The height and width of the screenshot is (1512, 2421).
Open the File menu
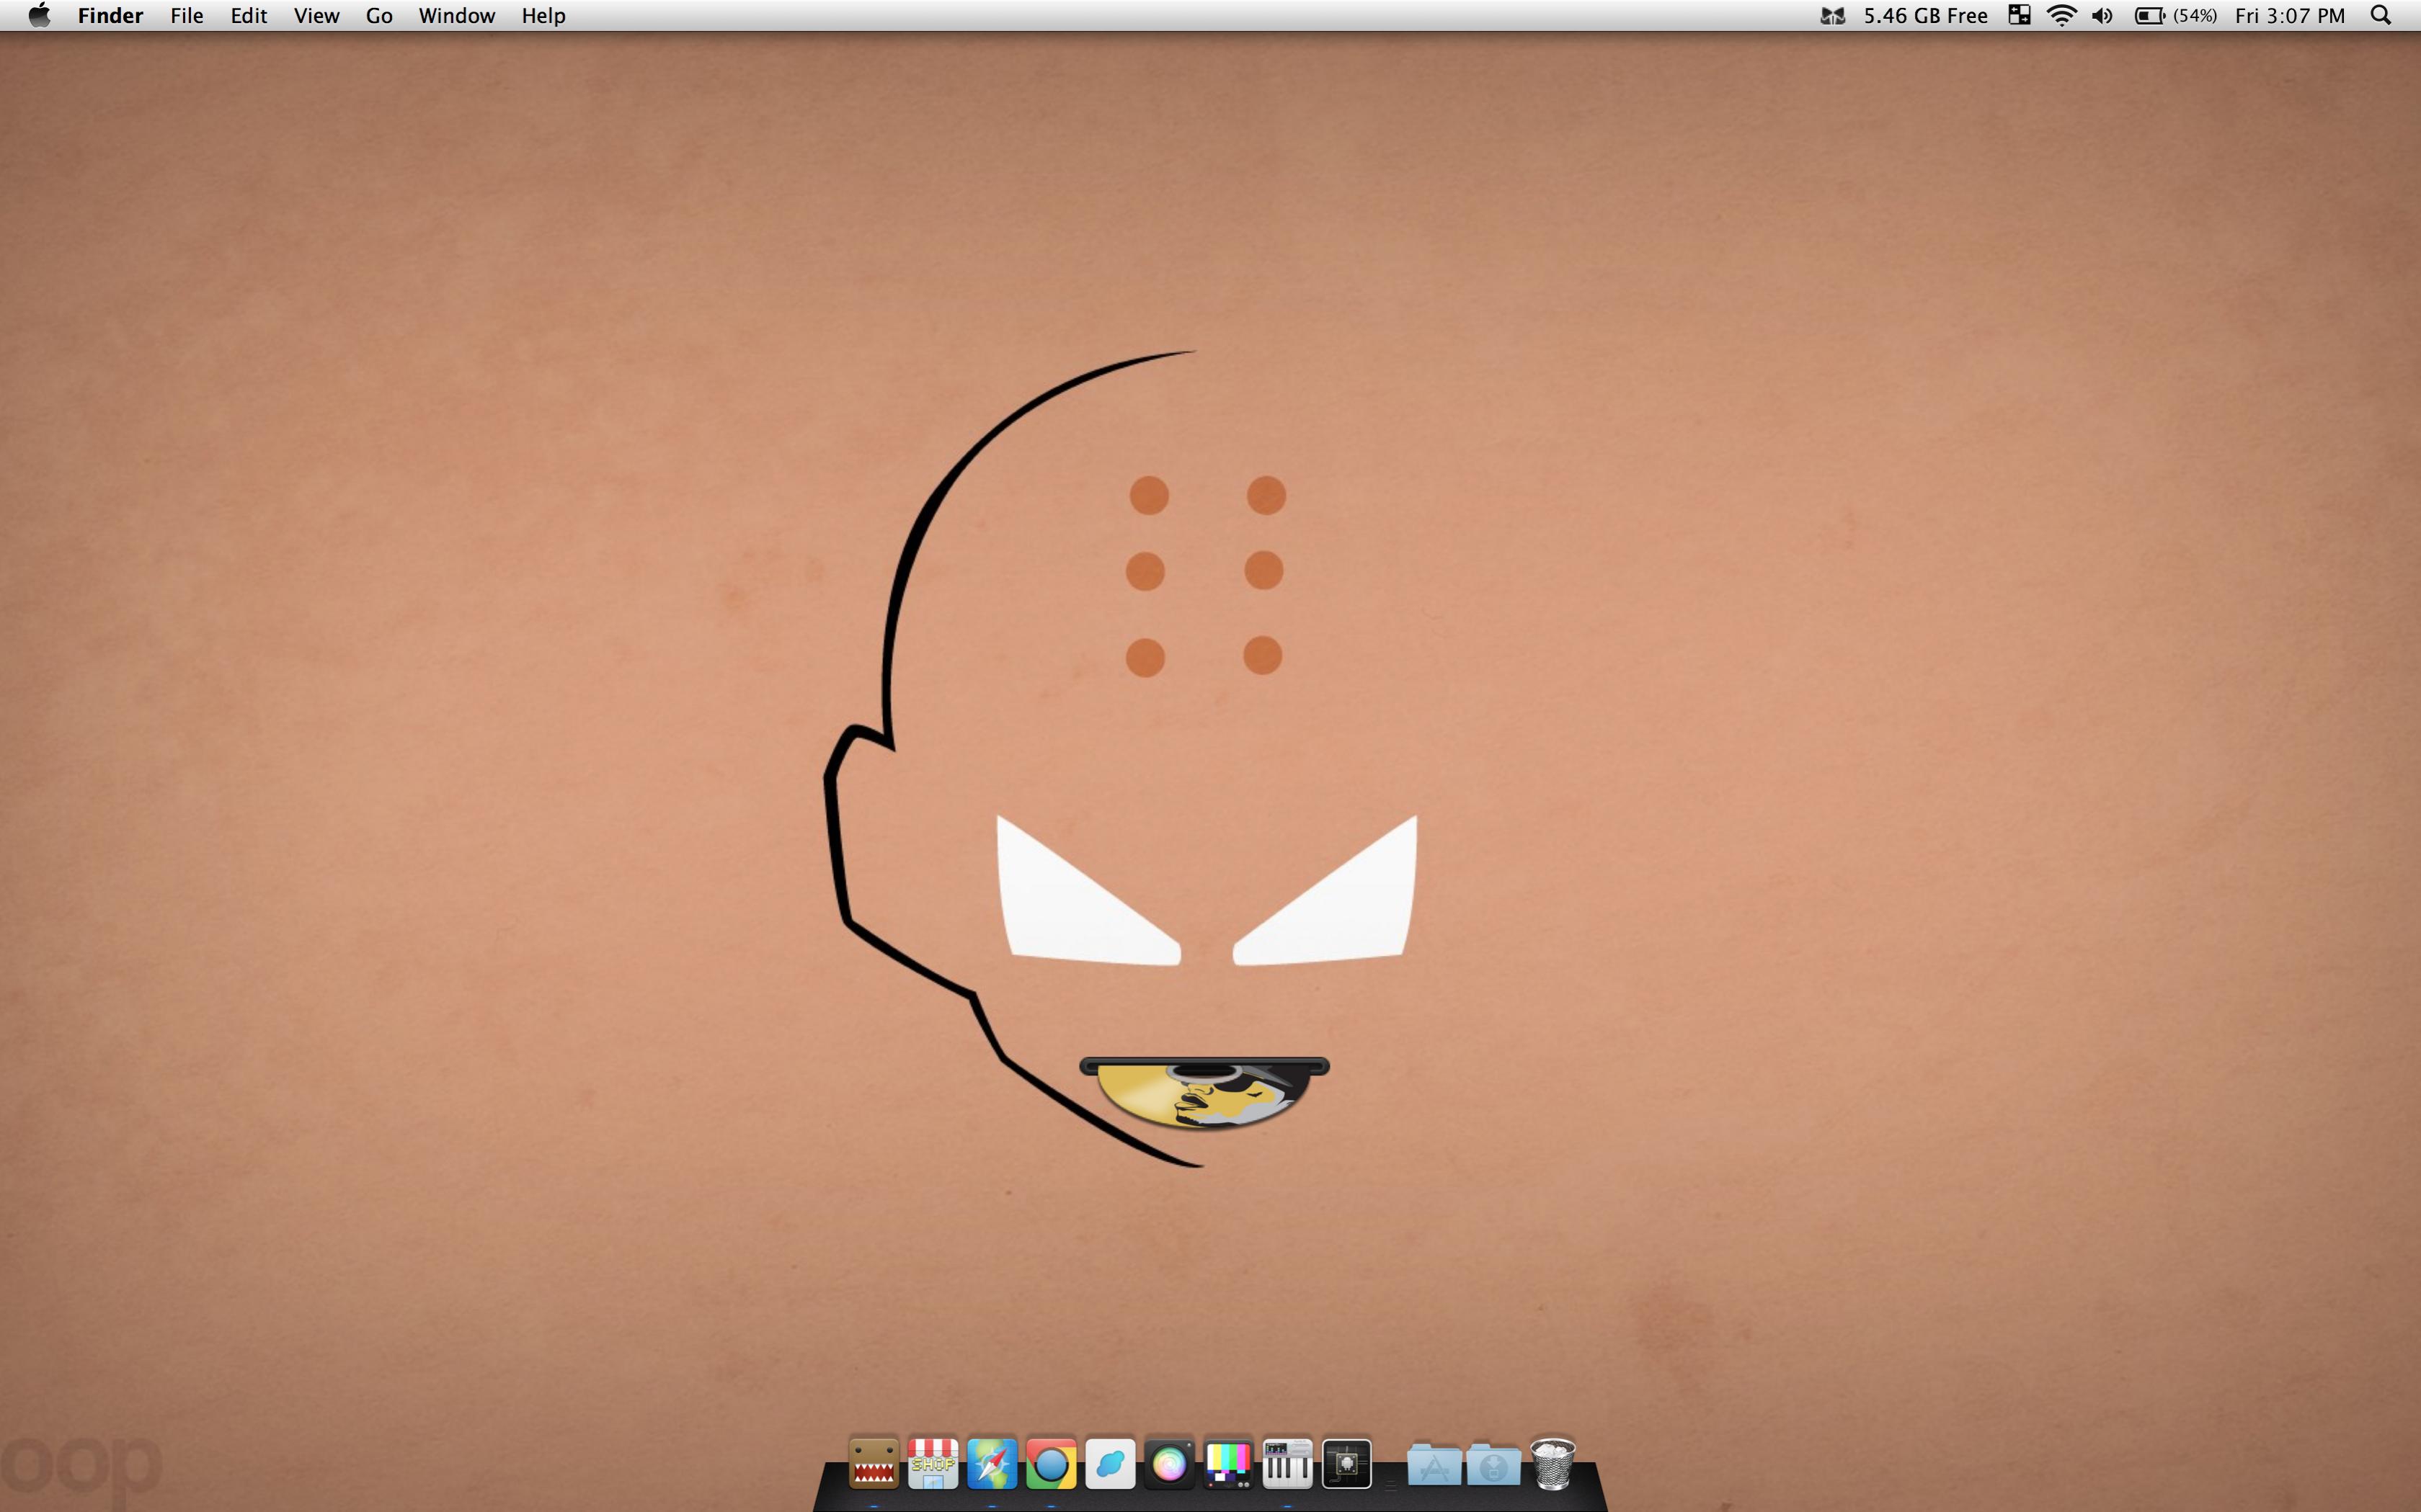[x=187, y=15]
